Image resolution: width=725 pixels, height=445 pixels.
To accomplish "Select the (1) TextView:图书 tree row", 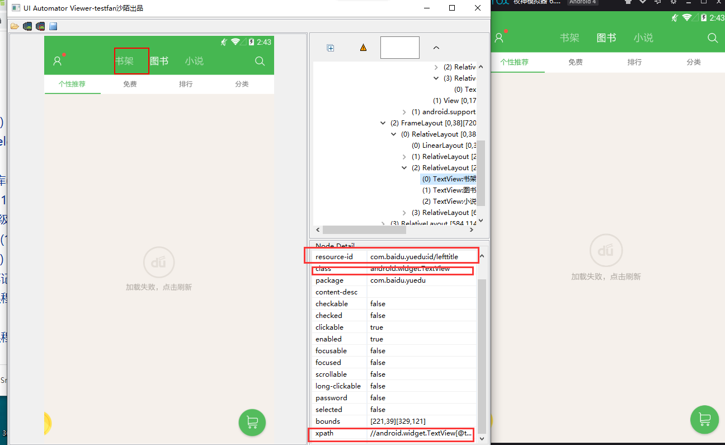I will point(449,190).
